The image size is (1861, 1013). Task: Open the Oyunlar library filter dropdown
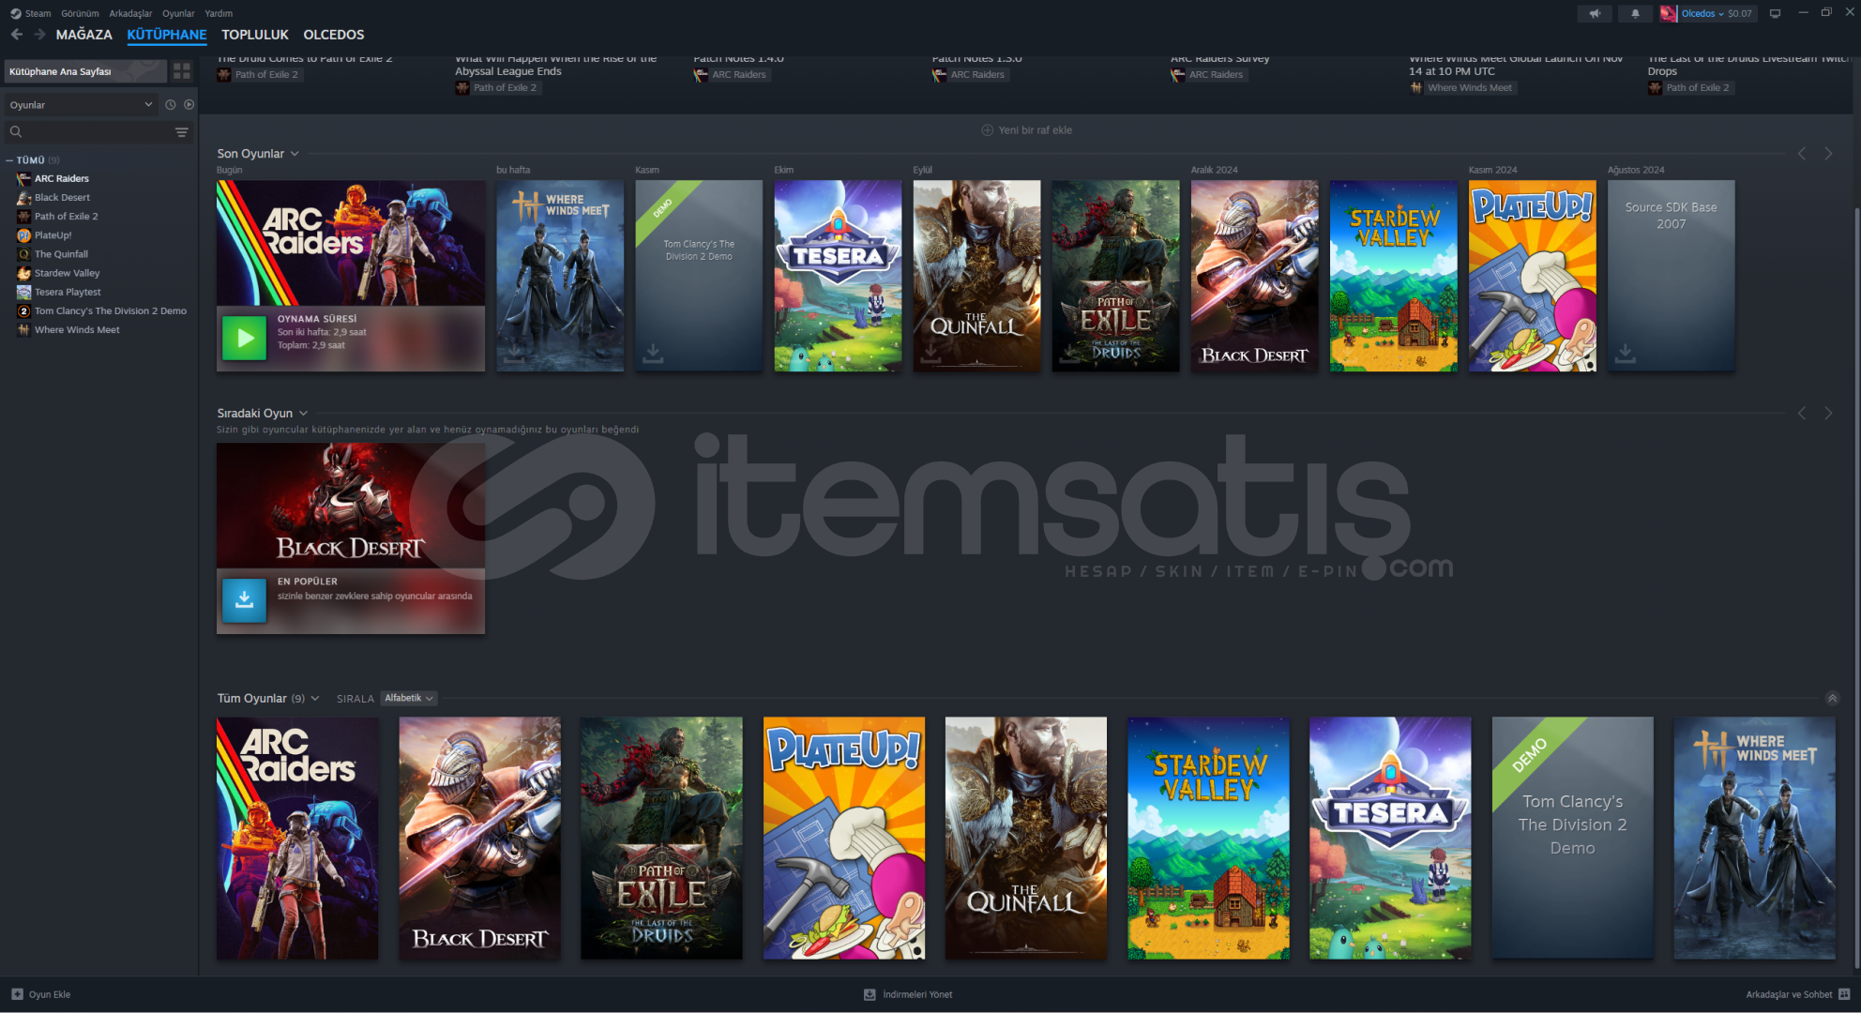click(80, 105)
